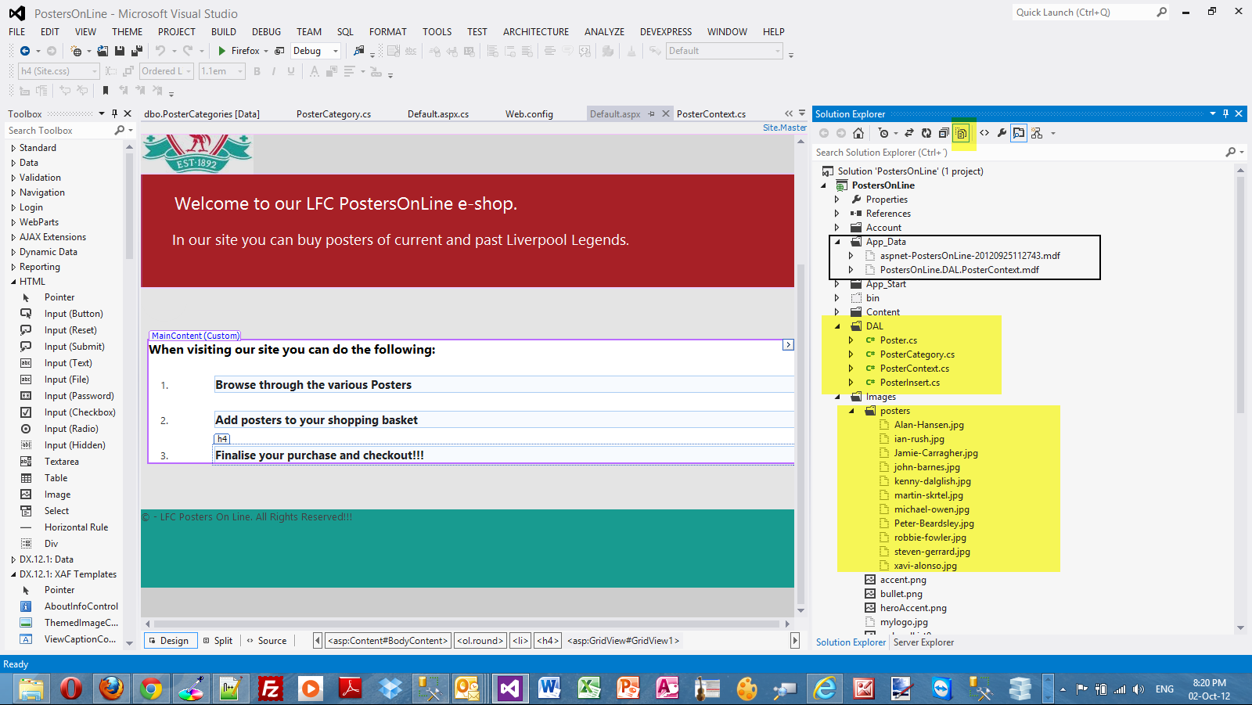Collapse All in Solution Explorer
The width and height of the screenshot is (1252, 705).
pyautogui.click(x=944, y=133)
